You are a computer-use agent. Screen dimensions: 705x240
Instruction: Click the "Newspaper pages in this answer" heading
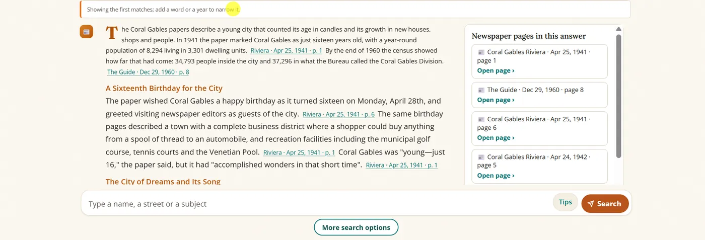[529, 36]
